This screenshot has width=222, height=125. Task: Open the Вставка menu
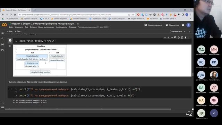[x=33, y=27]
